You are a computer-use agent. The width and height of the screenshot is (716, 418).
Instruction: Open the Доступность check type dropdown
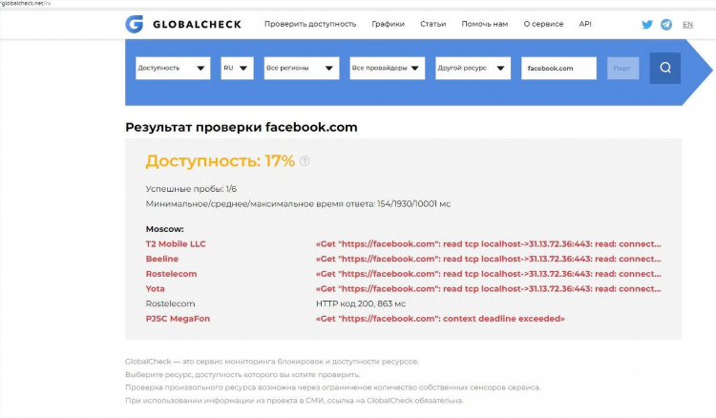(x=173, y=68)
